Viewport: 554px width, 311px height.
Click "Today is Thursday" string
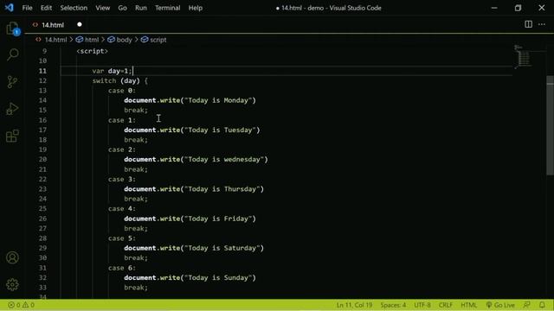[222, 189]
